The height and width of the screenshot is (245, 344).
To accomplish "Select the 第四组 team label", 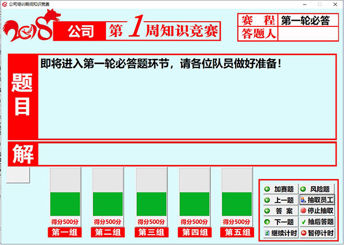I will click(194, 232).
